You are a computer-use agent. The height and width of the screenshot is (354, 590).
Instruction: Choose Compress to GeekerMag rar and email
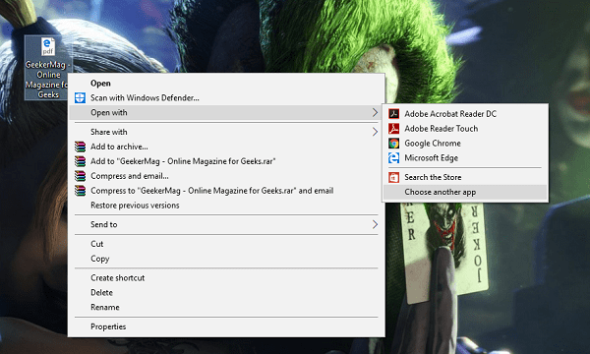(226, 191)
